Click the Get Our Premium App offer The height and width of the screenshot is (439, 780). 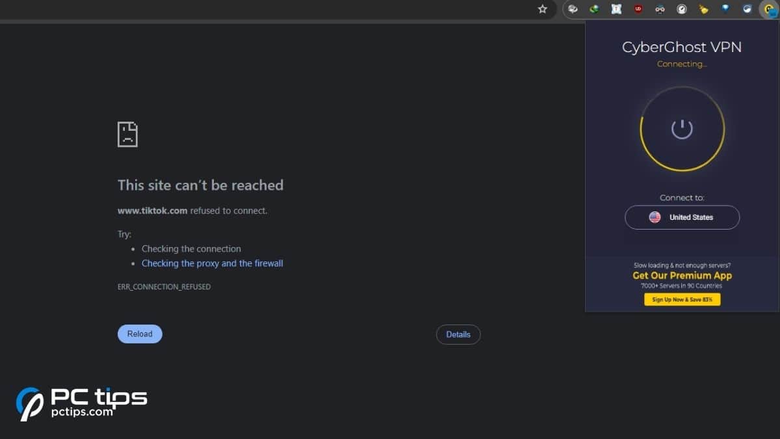[x=681, y=275]
